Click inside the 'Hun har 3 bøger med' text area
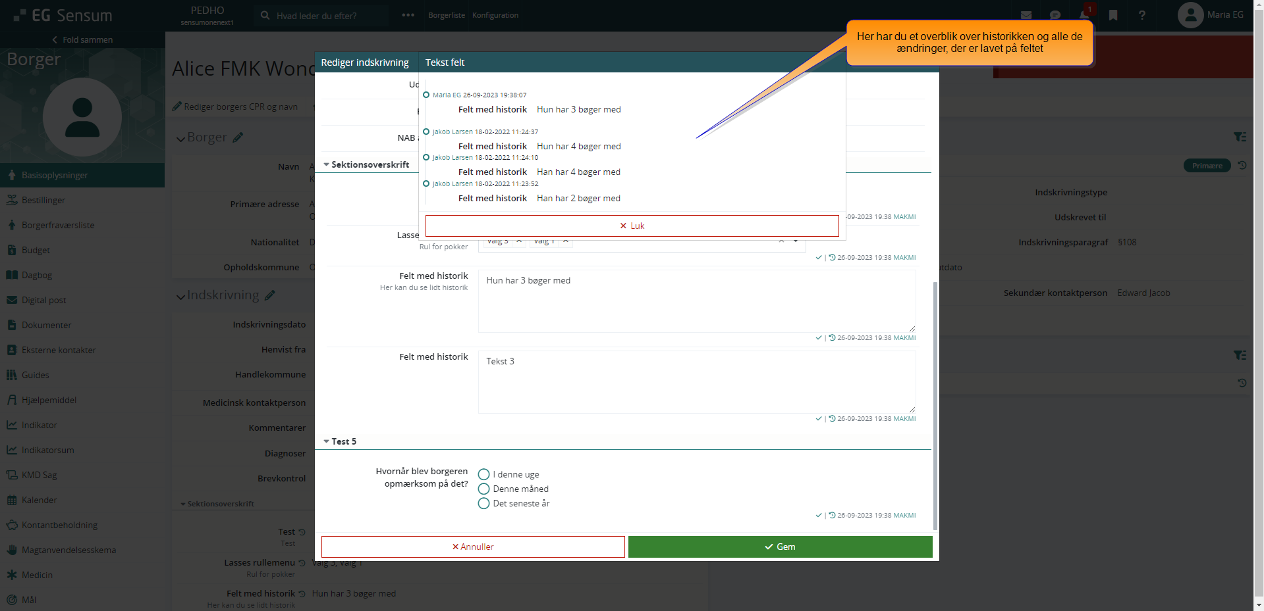1264x611 pixels. pyautogui.click(x=697, y=301)
